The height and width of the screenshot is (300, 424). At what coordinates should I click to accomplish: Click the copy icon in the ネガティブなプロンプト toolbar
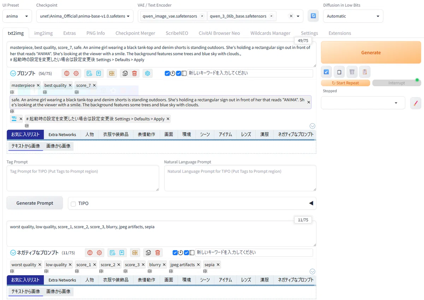point(148,253)
